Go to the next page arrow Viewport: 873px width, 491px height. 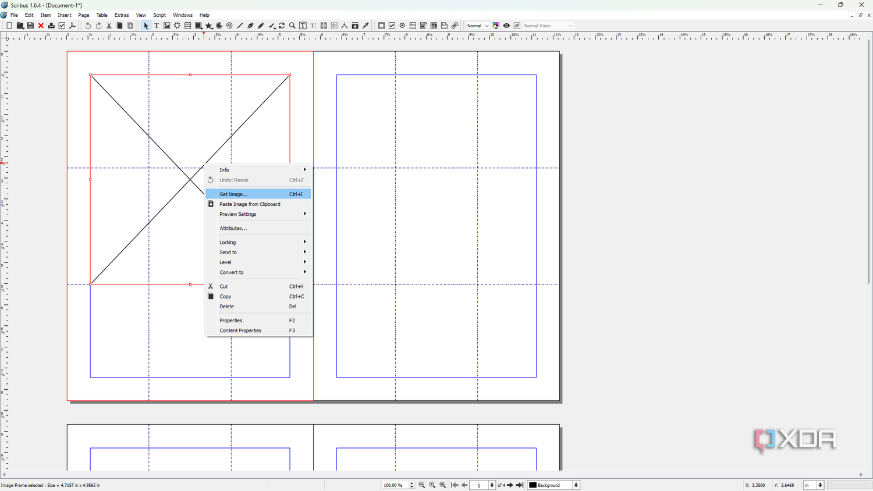pyautogui.click(x=510, y=485)
